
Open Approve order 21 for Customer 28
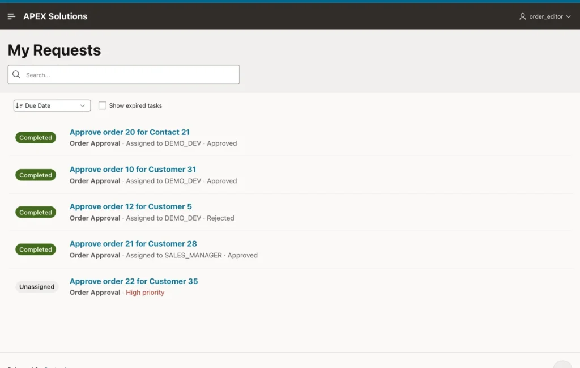point(133,244)
